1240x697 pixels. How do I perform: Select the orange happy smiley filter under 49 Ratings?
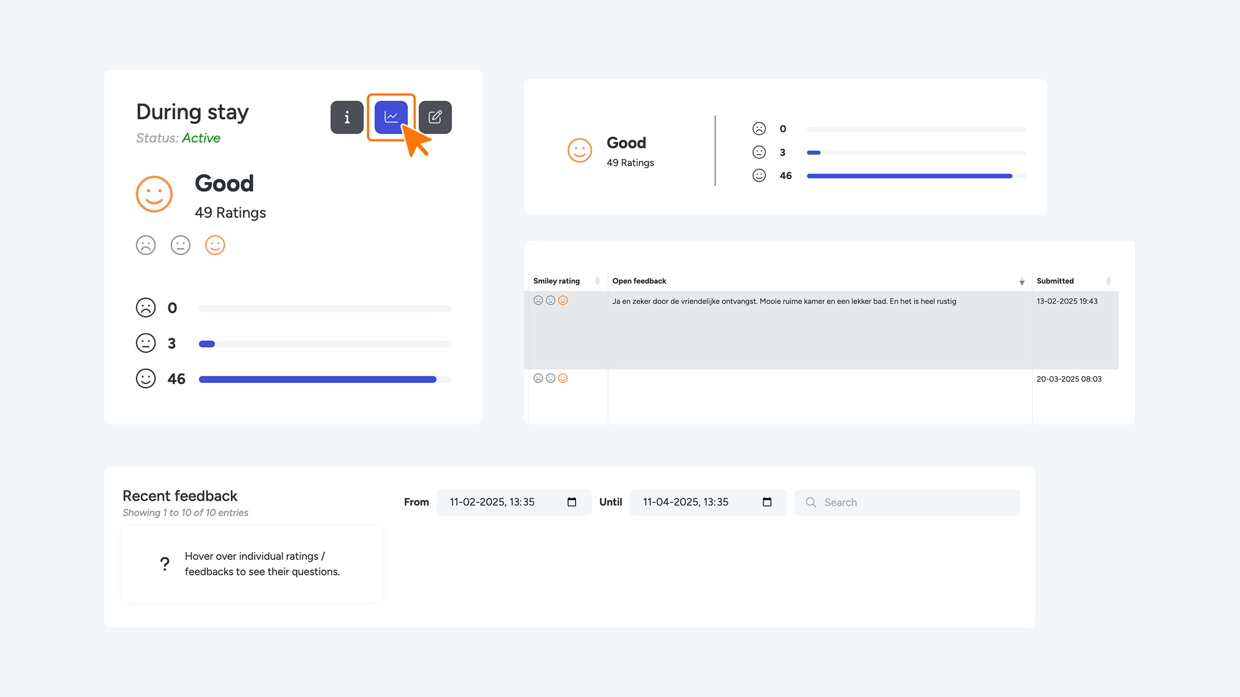point(215,245)
